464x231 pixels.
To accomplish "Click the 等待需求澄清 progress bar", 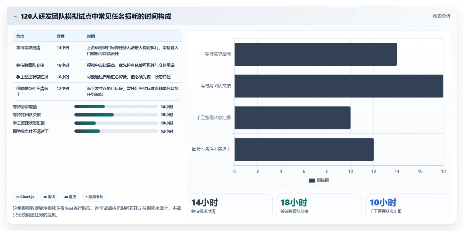I will (x=116, y=107).
